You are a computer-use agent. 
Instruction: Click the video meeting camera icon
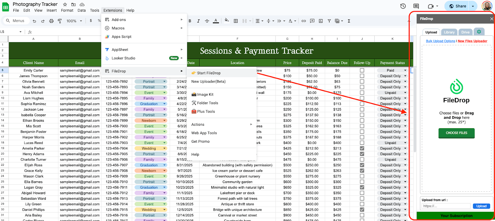pos(431,6)
